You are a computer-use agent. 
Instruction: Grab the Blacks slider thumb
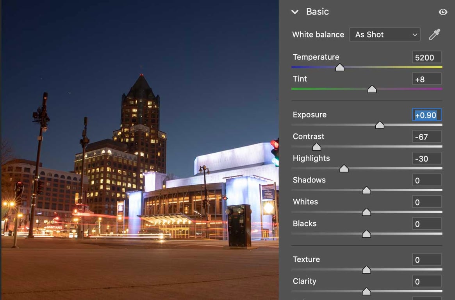coord(366,234)
